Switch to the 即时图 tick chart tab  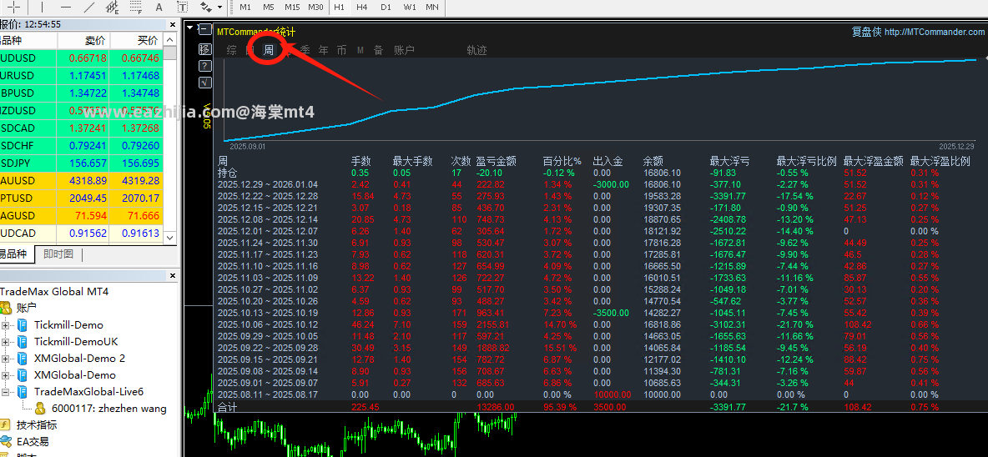pyautogui.click(x=58, y=254)
